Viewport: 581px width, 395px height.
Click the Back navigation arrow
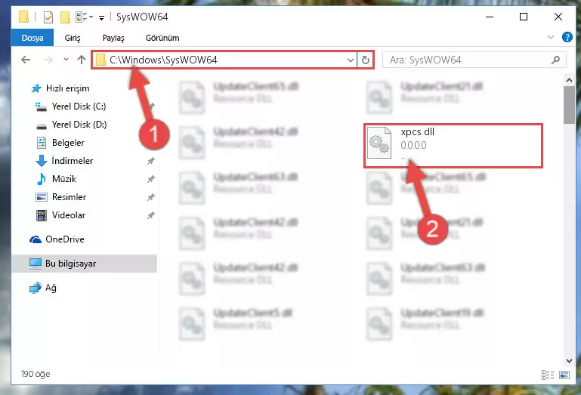(x=26, y=60)
